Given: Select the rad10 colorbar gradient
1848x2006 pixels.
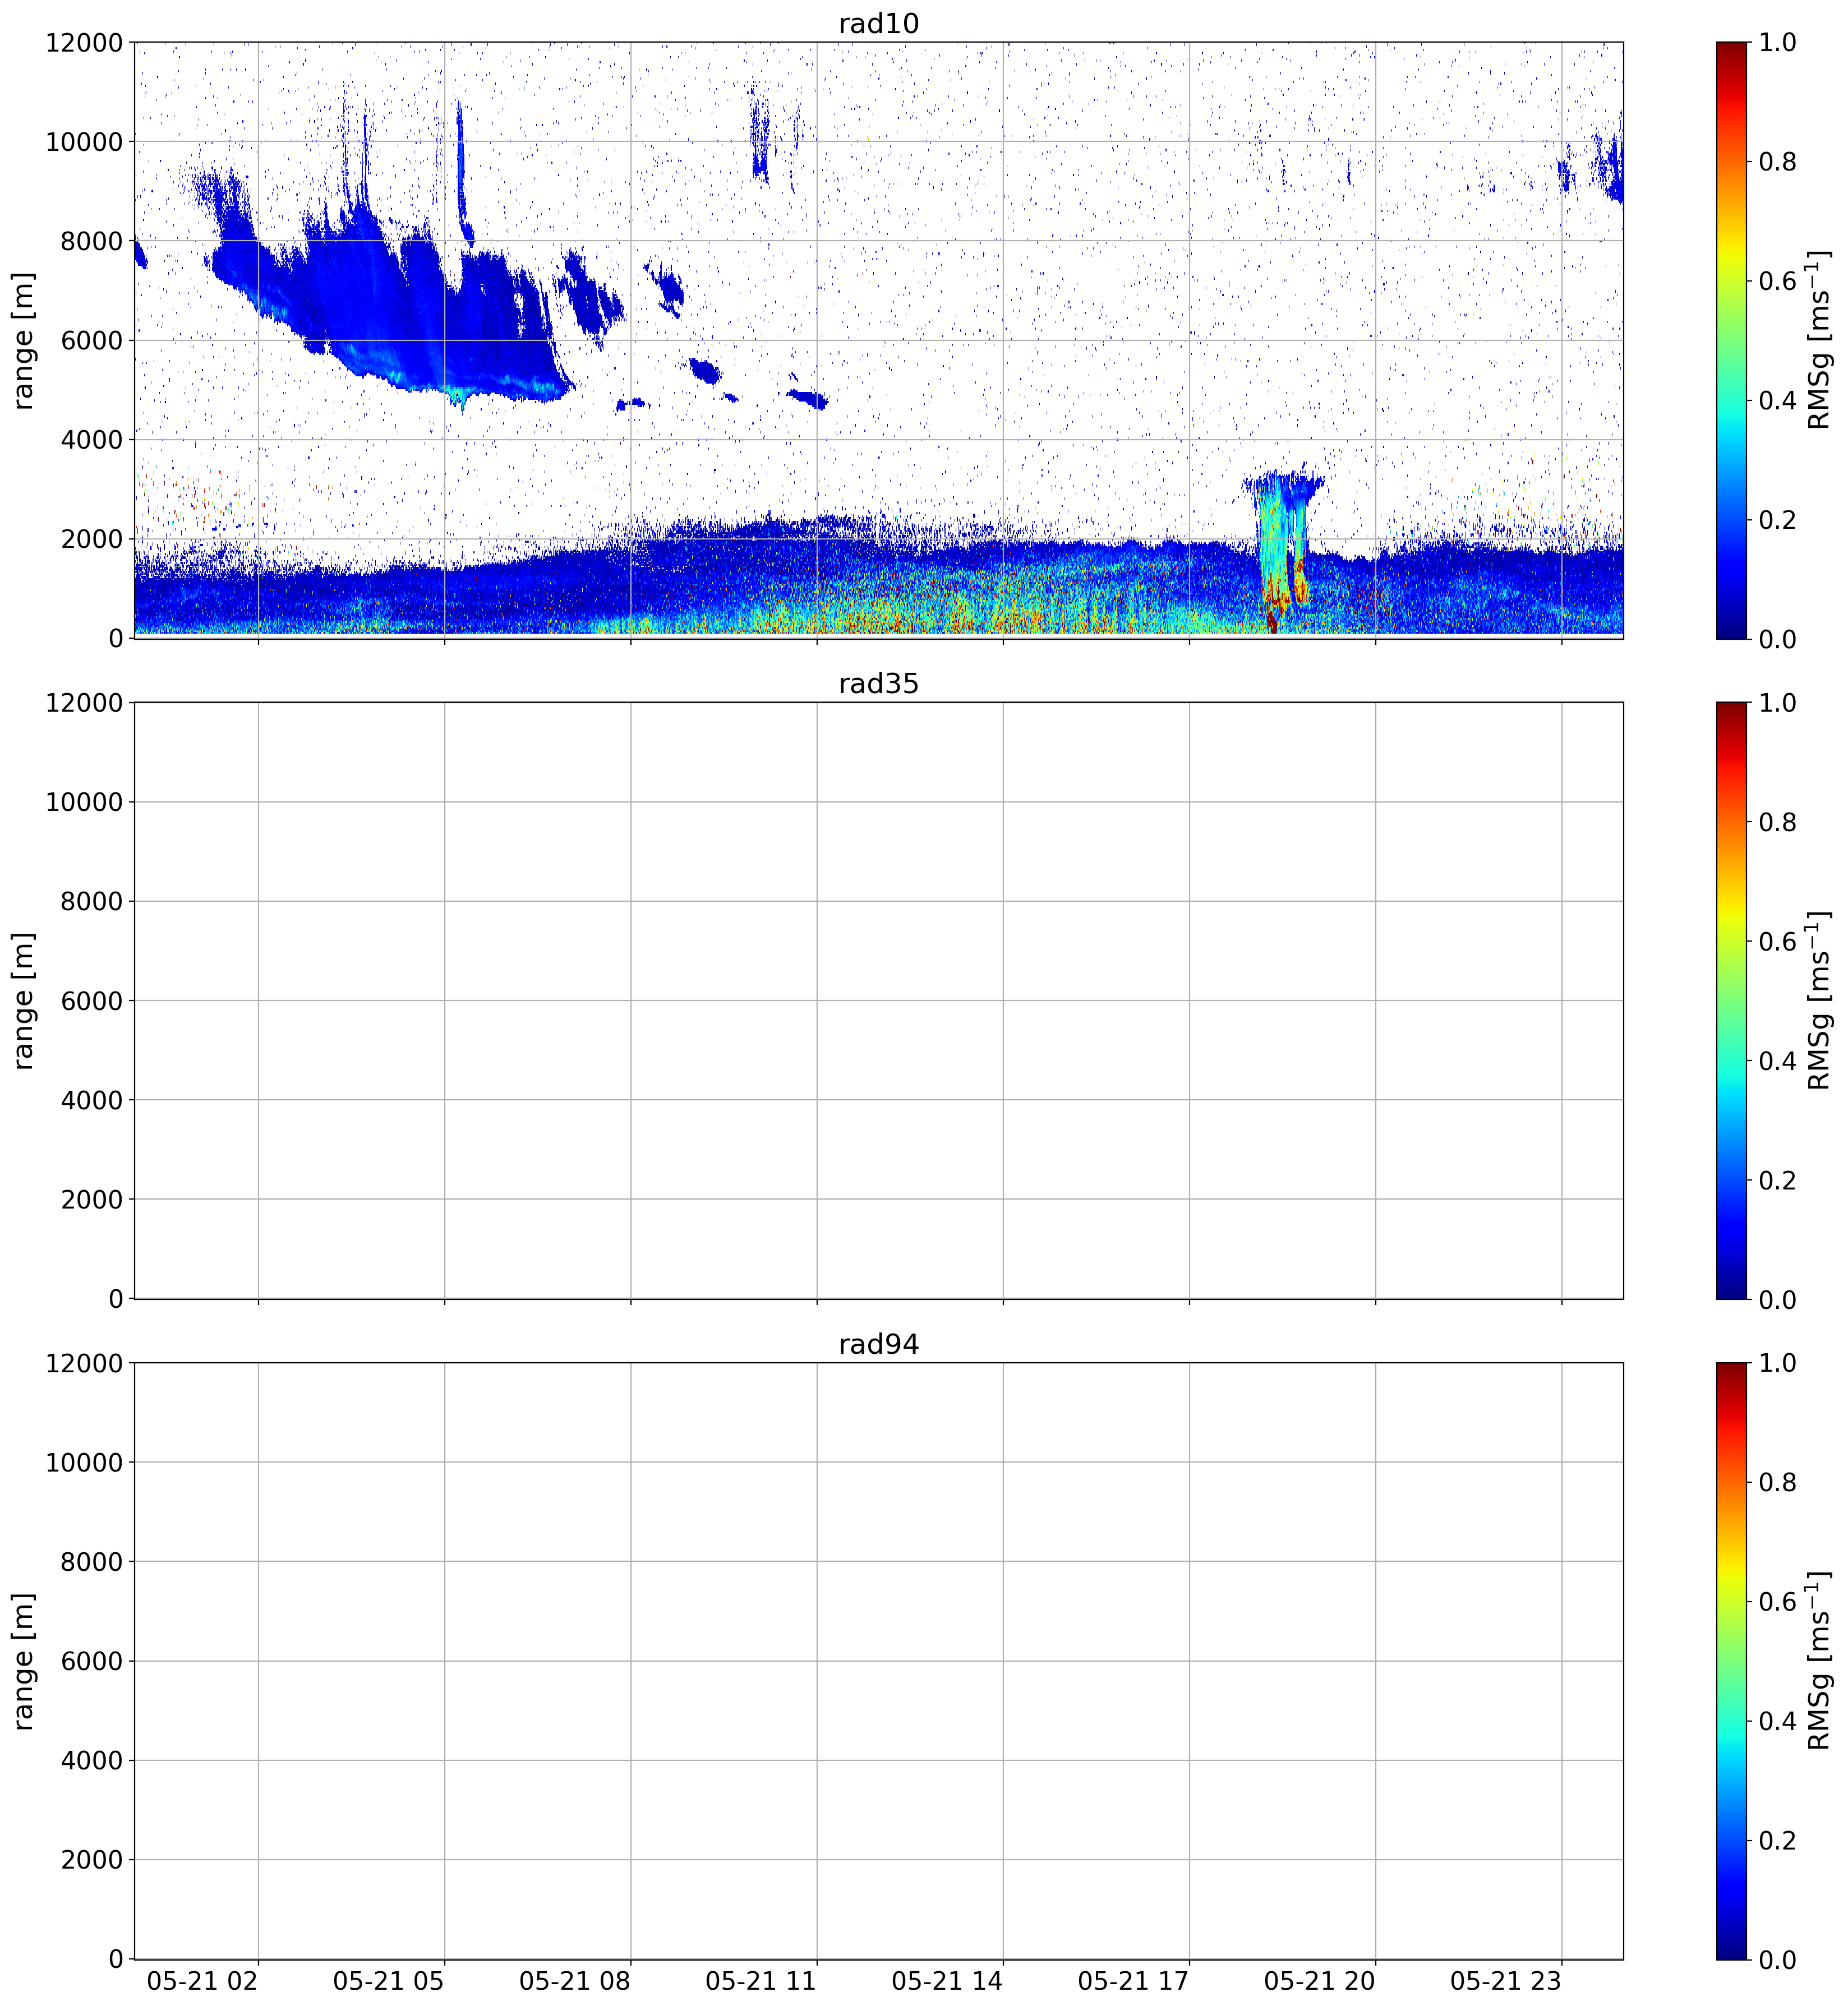Looking at the screenshot, I should 1731,340.
